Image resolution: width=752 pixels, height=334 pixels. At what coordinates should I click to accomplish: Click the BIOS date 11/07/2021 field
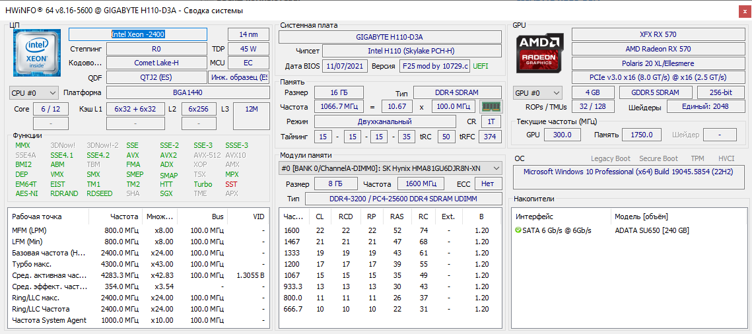[345, 66]
